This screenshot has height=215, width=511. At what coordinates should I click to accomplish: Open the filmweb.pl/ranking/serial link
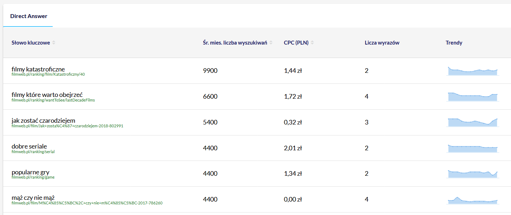[33, 152]
